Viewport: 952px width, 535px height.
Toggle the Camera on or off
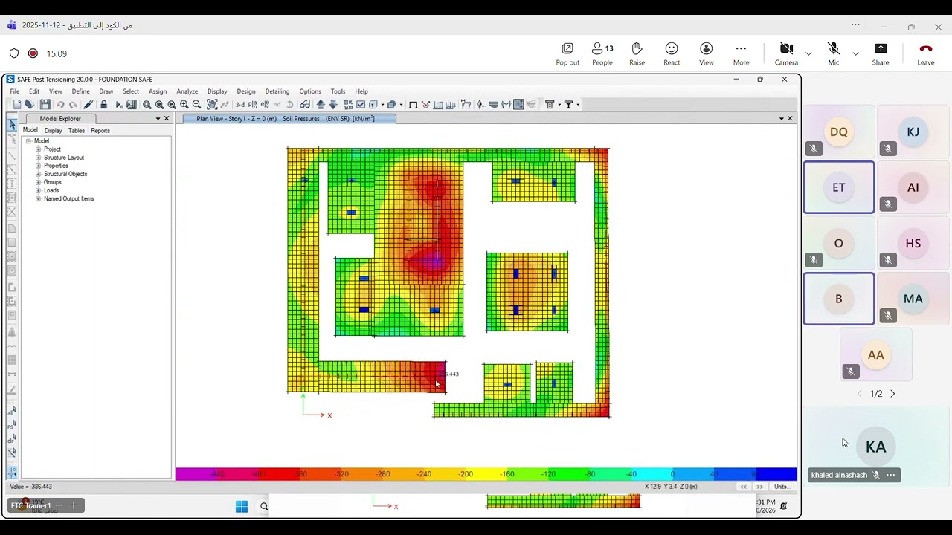[x=786, y=53]
